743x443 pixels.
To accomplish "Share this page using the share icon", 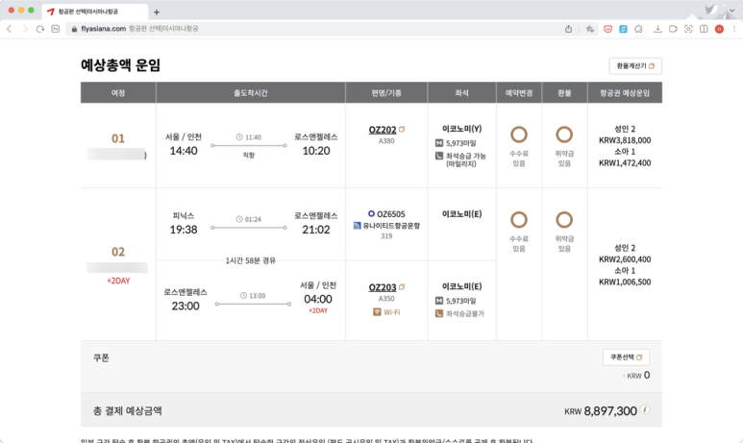I will [x=568, y=29].
